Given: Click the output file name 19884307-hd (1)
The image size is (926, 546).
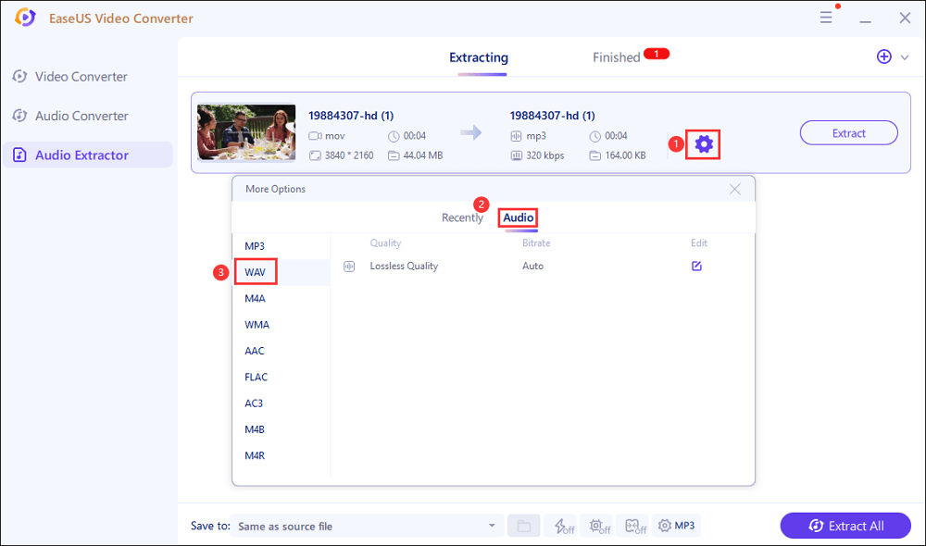Looking at the screenshot, I should point(552,116).
